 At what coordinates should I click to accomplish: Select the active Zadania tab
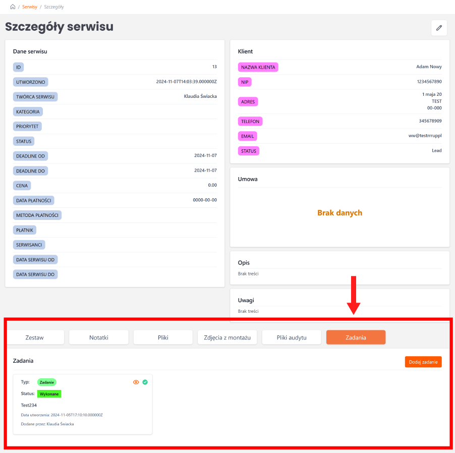pyautogui.click(x=356, y=337)
